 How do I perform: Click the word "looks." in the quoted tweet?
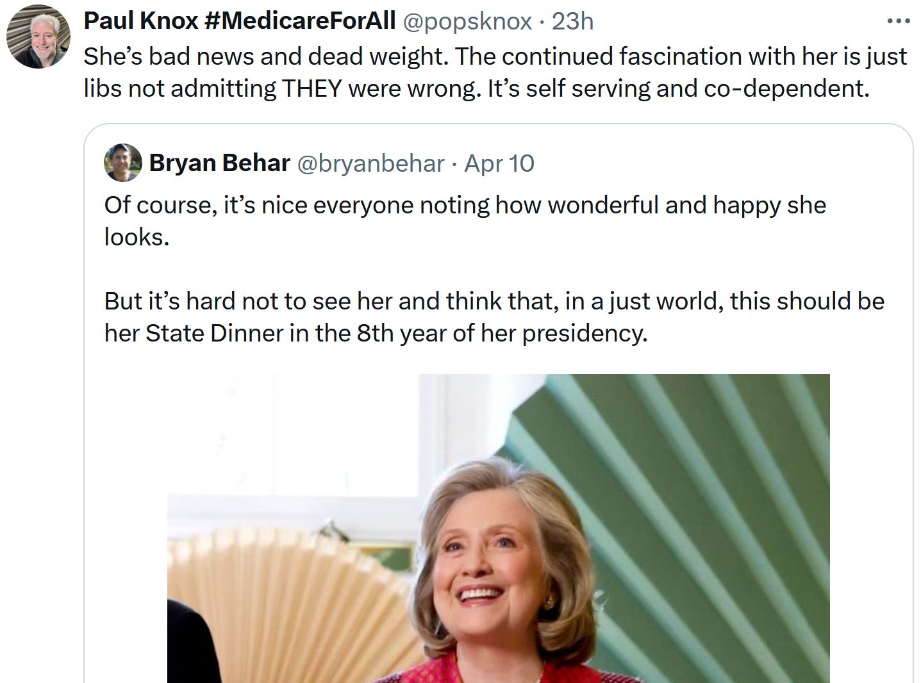point(137,237)
